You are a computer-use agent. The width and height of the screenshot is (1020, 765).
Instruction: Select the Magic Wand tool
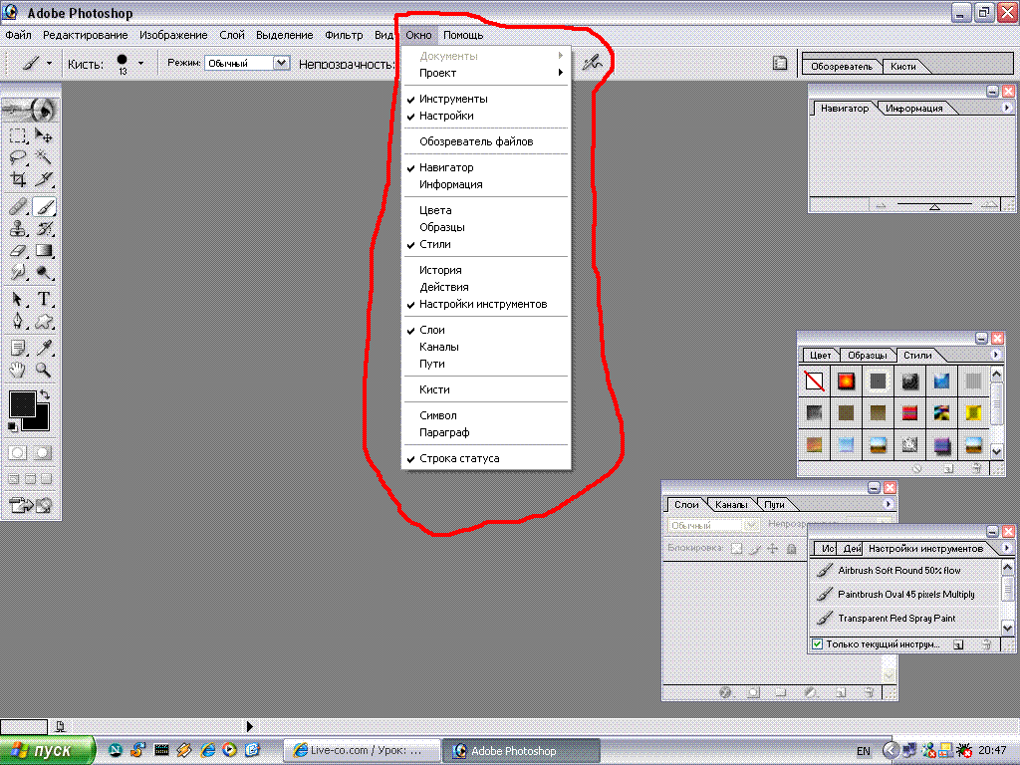pos(44,157)
